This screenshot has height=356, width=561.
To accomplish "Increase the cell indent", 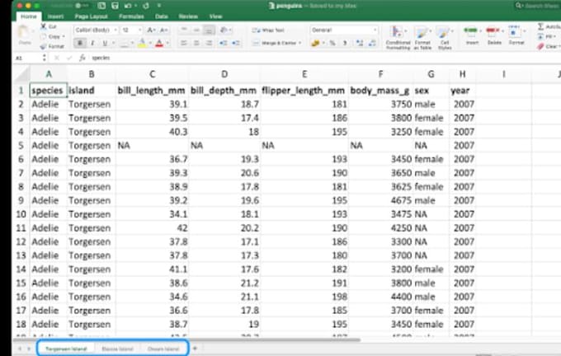I will [x=236, y=43].
